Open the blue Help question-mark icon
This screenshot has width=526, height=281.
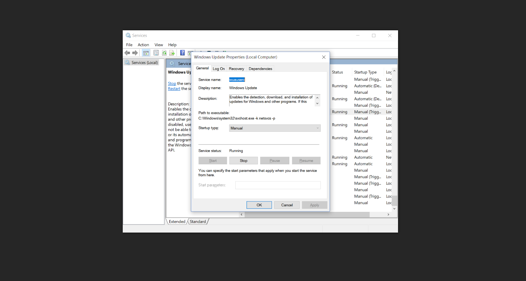(x=182, y=53)
